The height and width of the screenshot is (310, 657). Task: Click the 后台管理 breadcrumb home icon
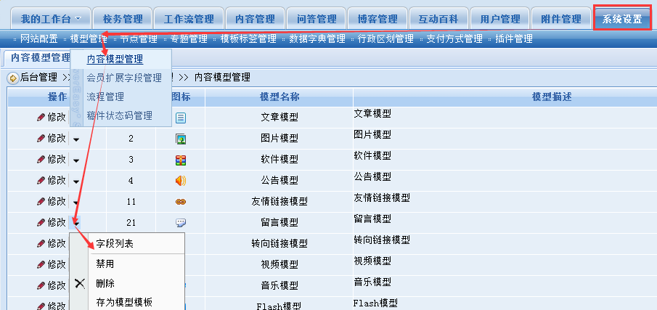(x=13, y=77)
